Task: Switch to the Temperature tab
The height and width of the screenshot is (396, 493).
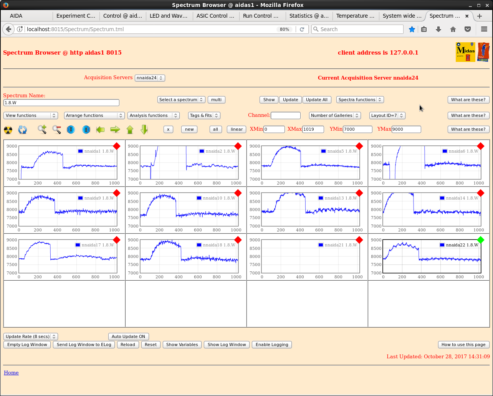Action: coord(355,16)
